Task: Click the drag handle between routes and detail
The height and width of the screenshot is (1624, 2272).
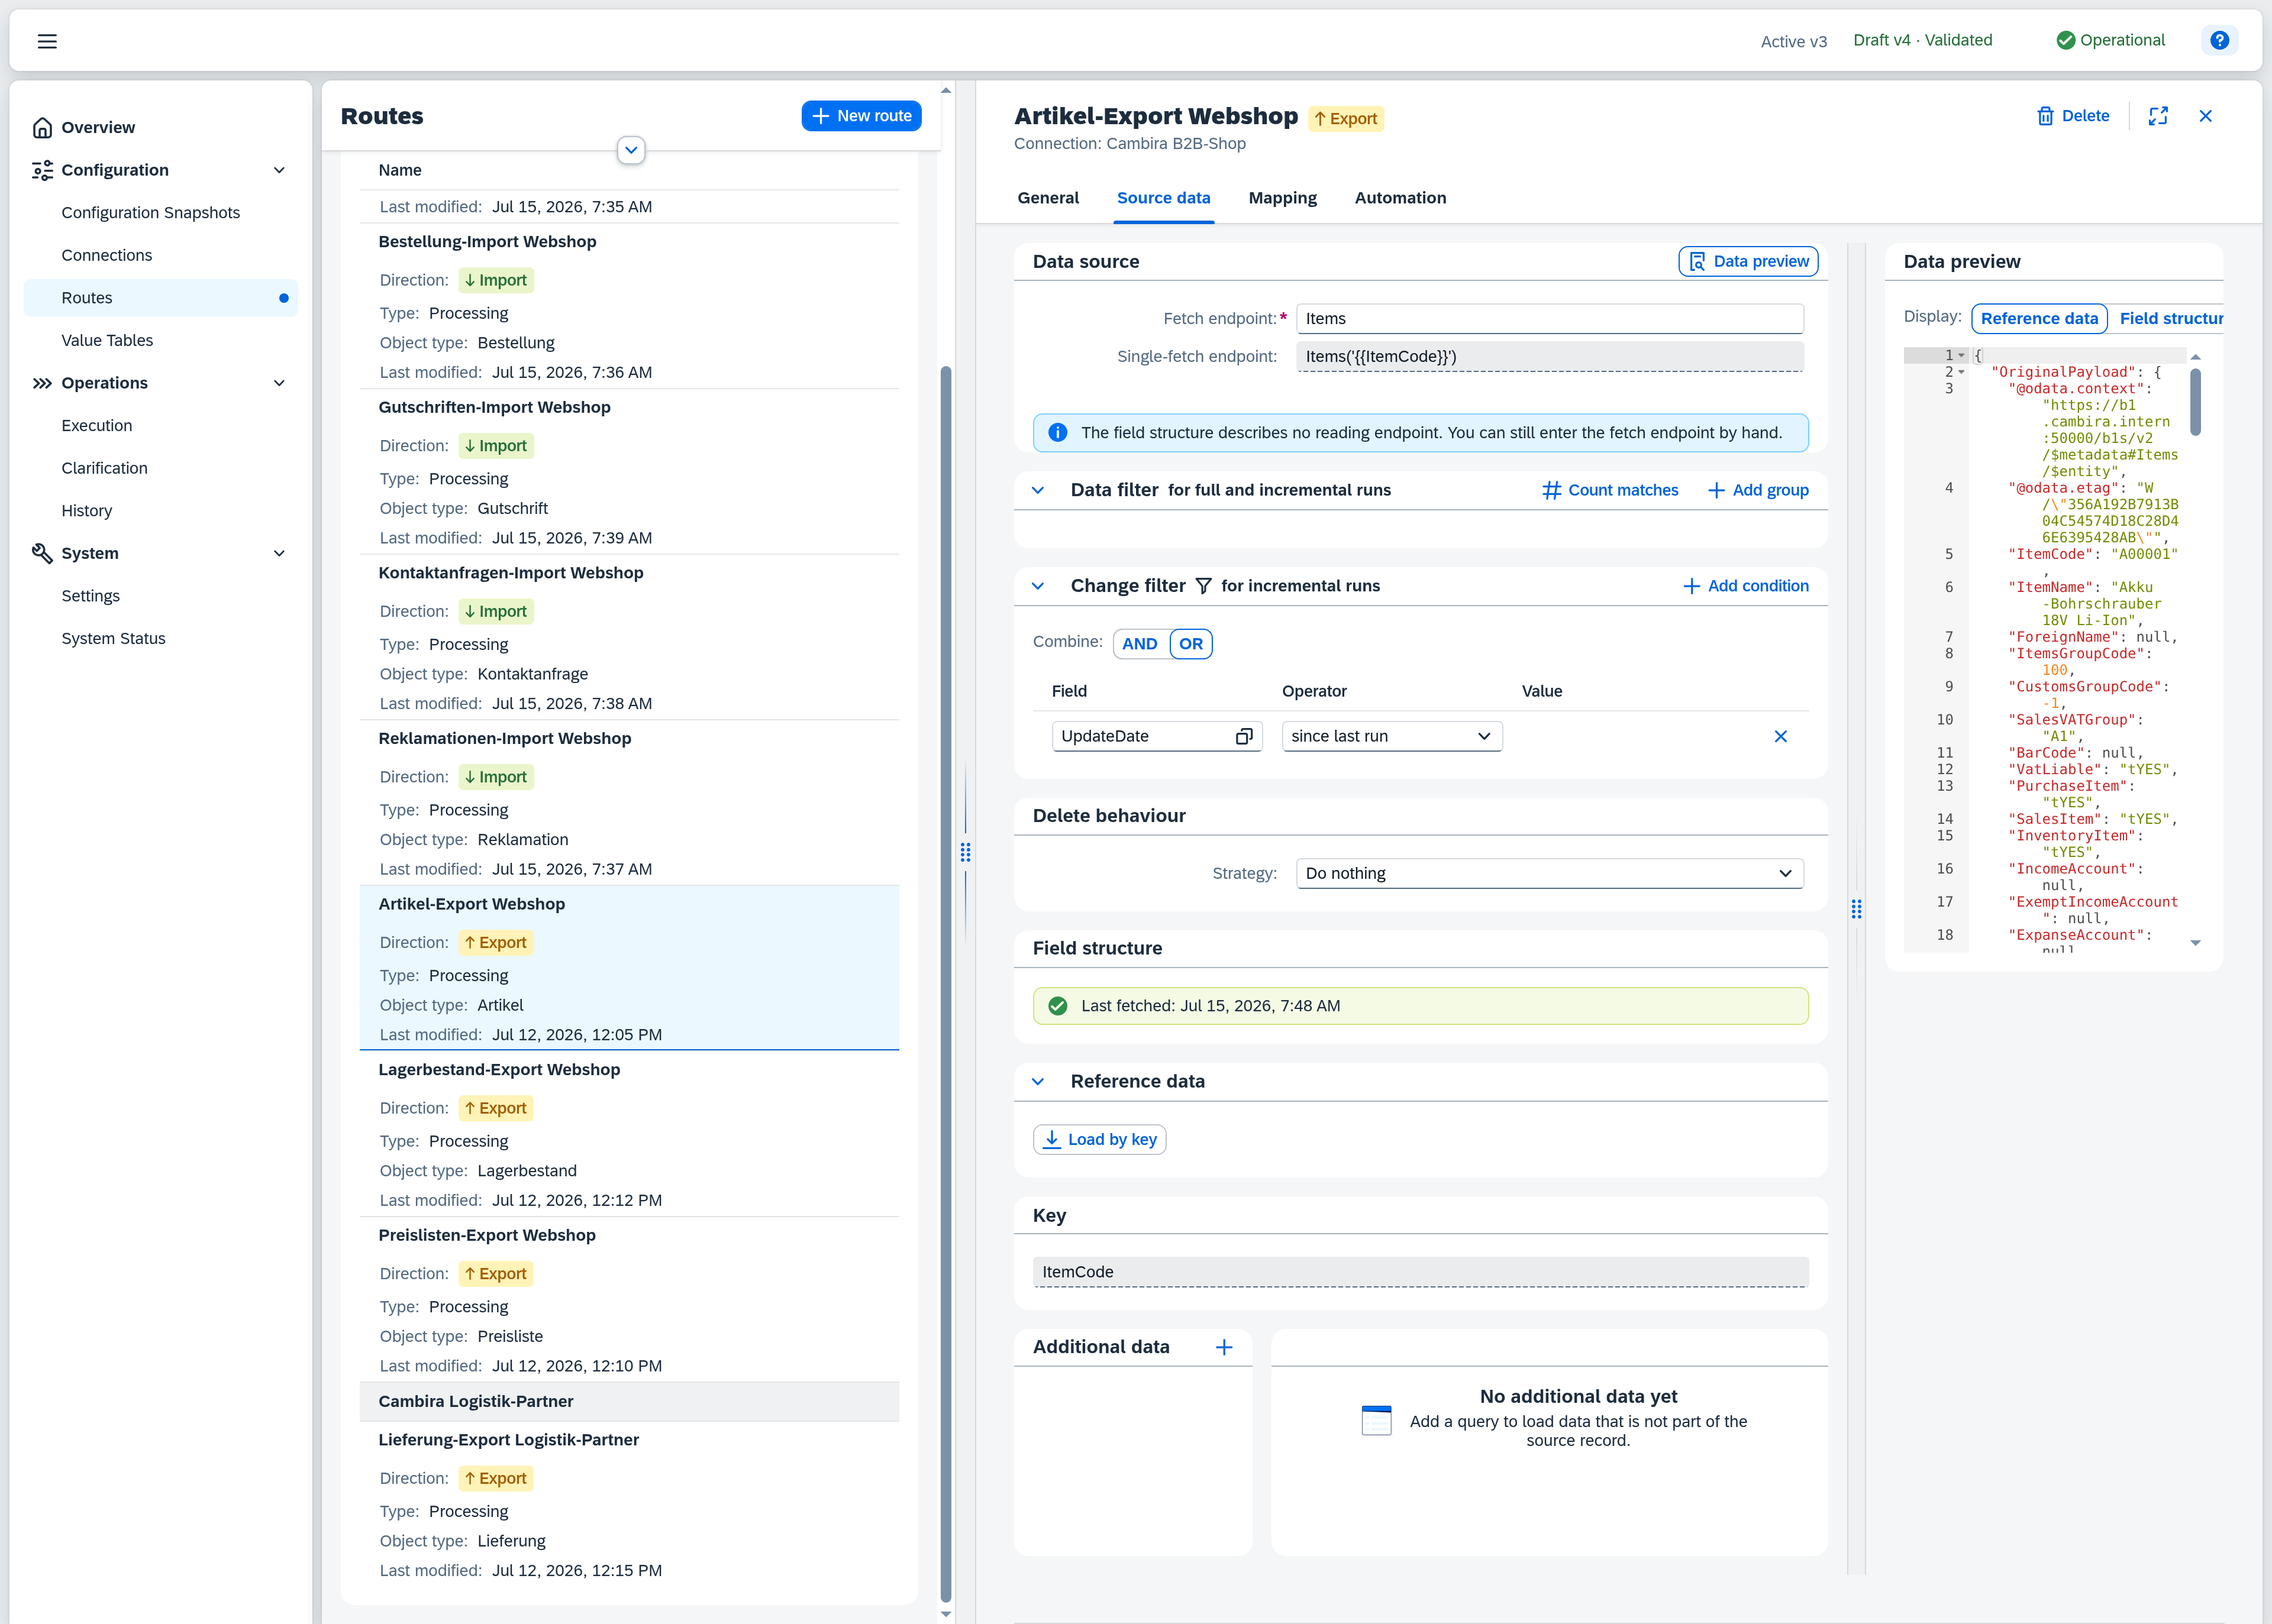Action: coord(966,852)
